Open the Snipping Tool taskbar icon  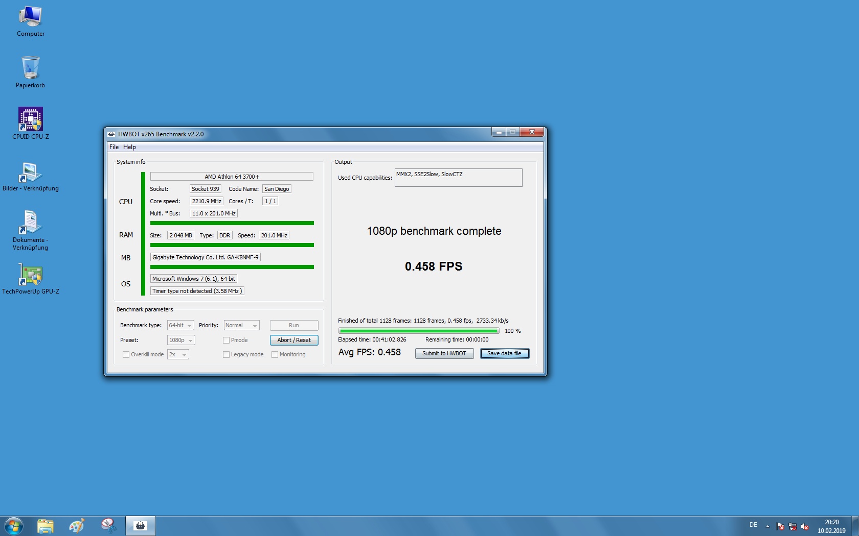click(109, 526)
